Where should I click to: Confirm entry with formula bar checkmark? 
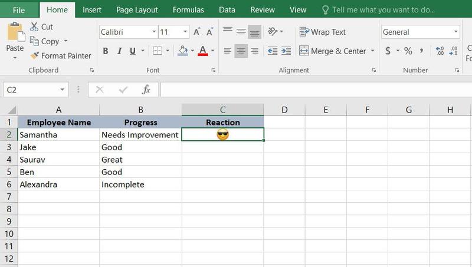[x=123, y=90]
